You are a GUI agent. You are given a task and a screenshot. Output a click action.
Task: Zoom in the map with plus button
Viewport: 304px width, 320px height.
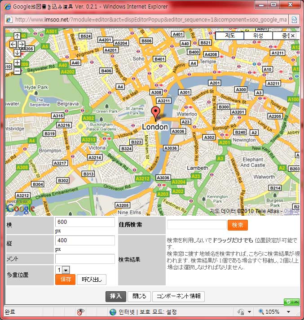point(17,62)
